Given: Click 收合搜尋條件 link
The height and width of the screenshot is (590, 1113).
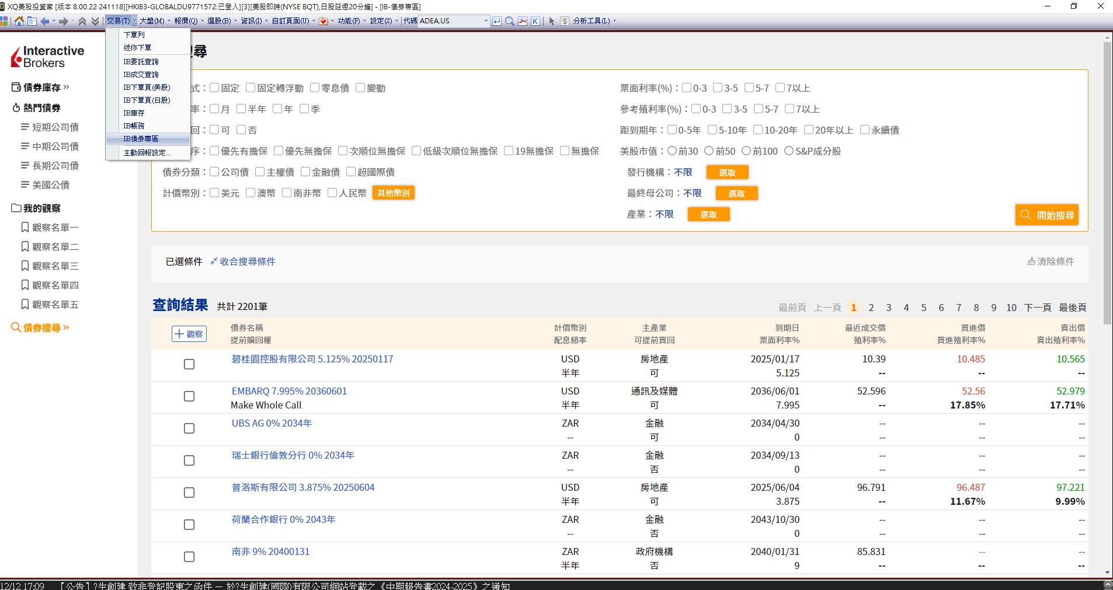Looking at the screenshot, I should click(x=243, y=261).
